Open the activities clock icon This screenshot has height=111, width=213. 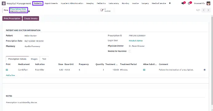click(189, 3)
